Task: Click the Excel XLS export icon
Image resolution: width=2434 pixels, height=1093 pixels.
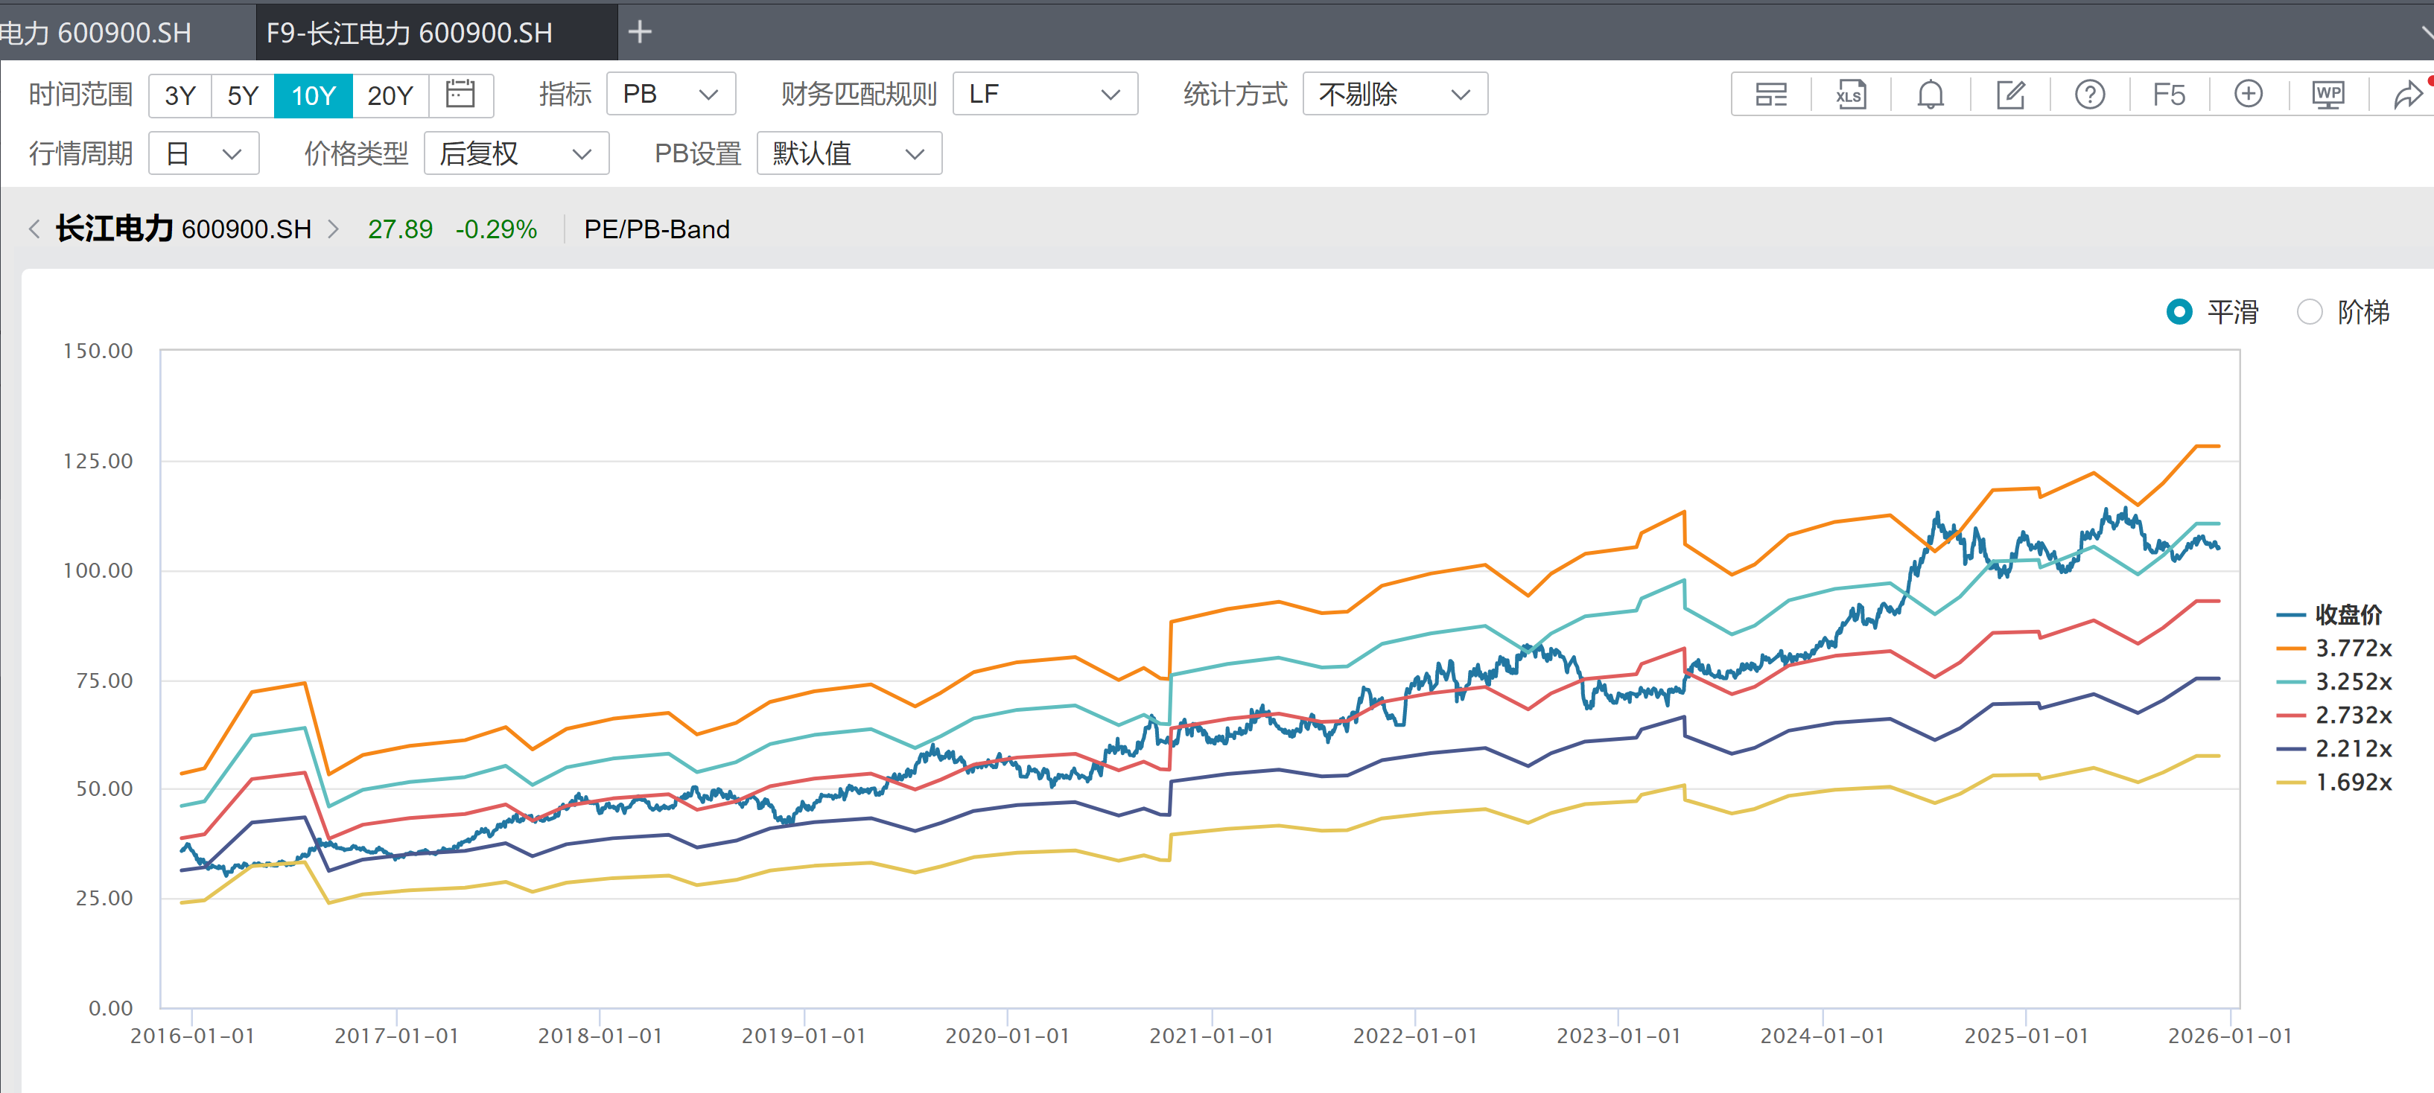Action: (1850, 95)
